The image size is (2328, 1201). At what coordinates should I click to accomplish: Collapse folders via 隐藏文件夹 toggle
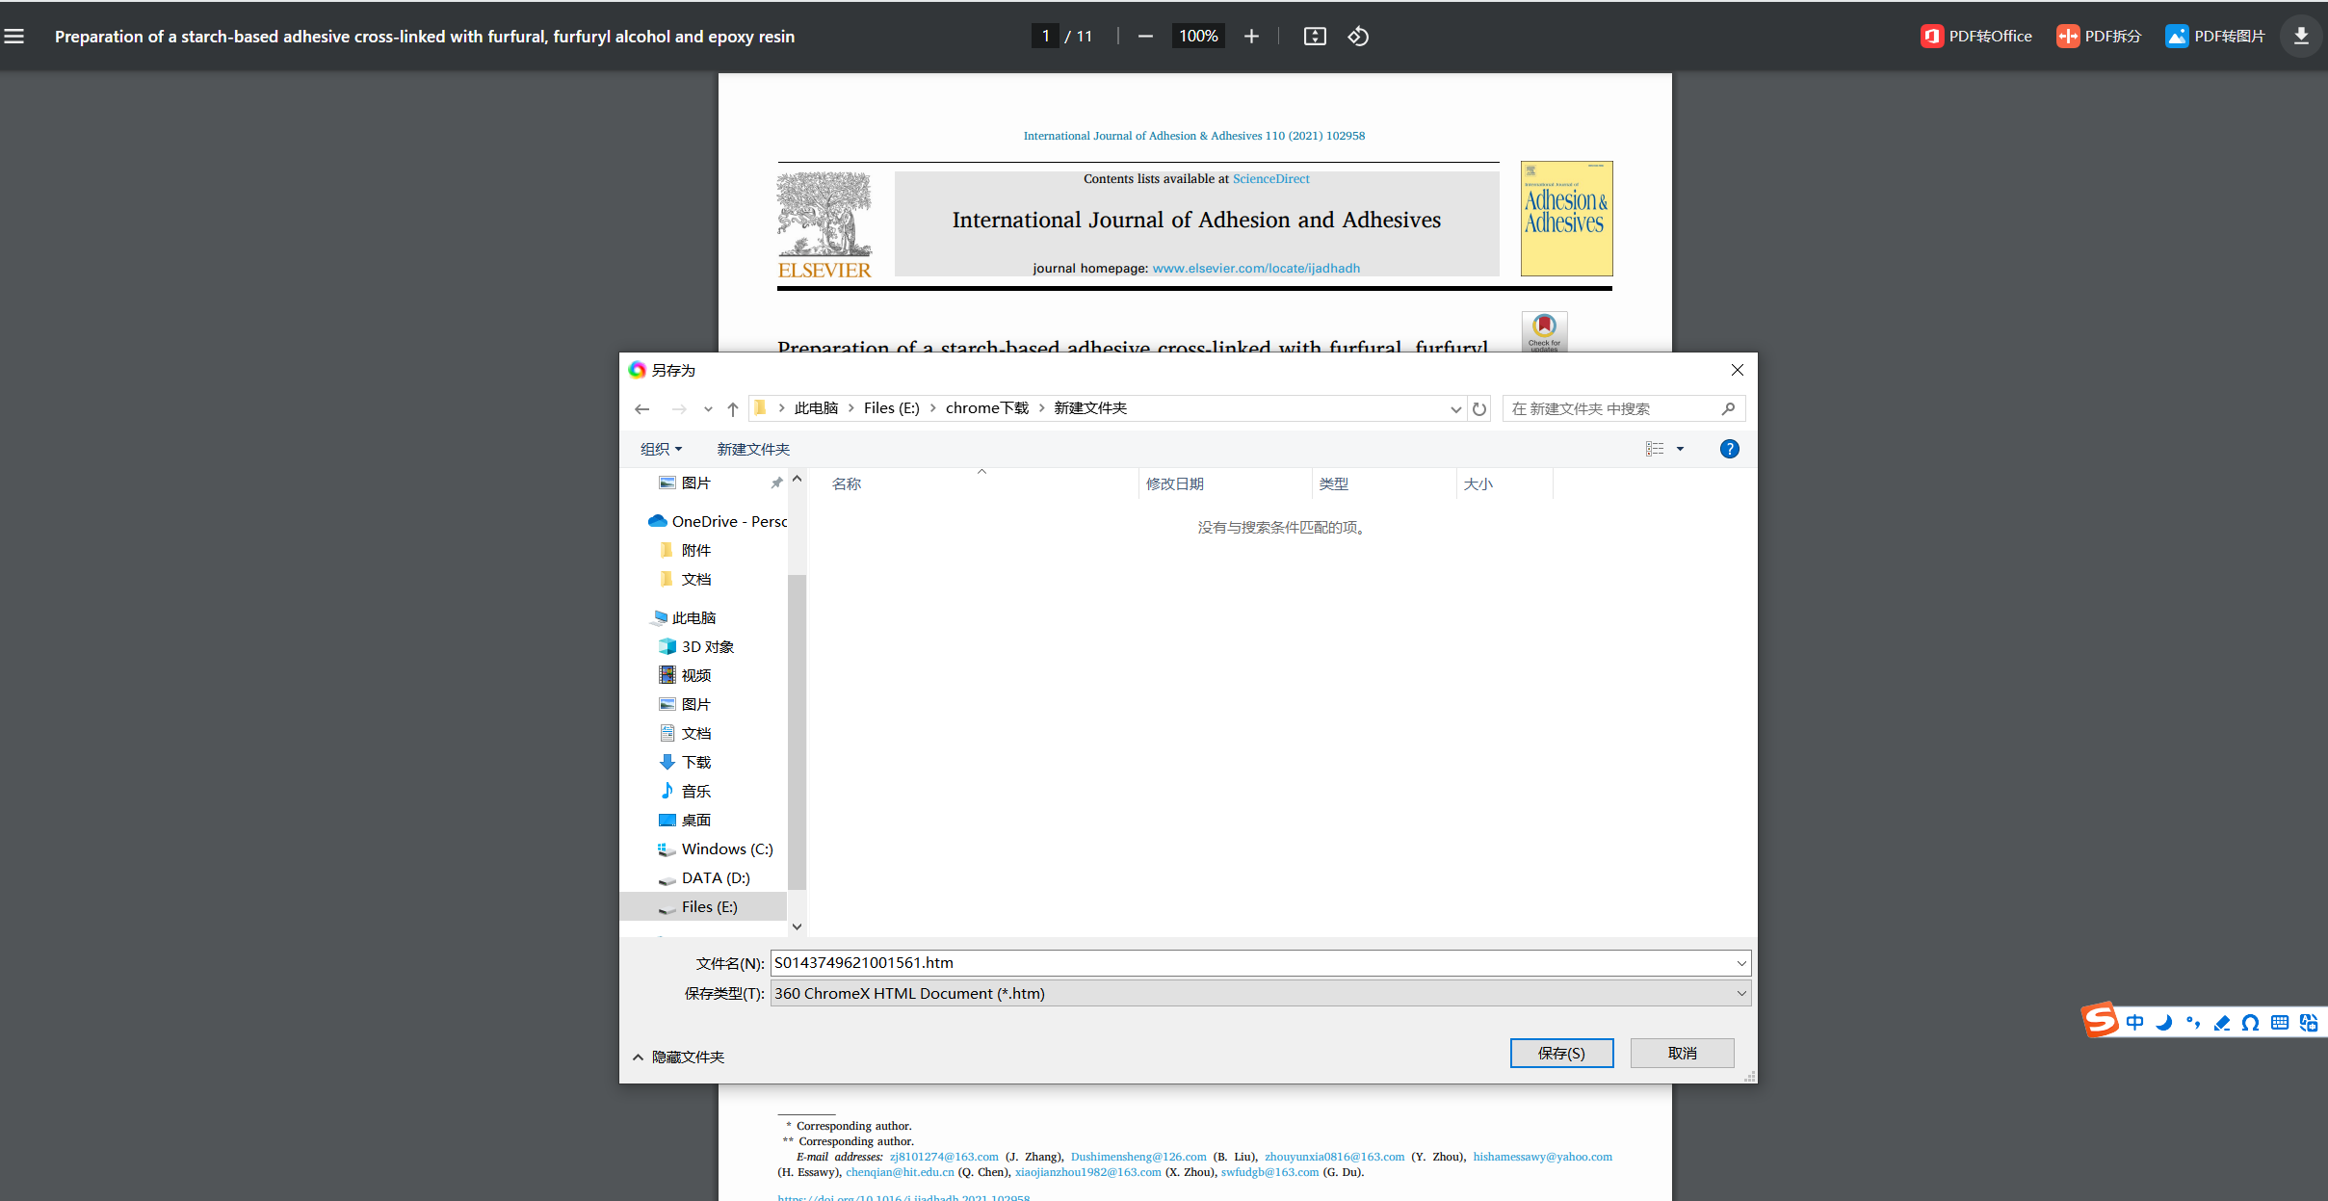coord(679,1057)
